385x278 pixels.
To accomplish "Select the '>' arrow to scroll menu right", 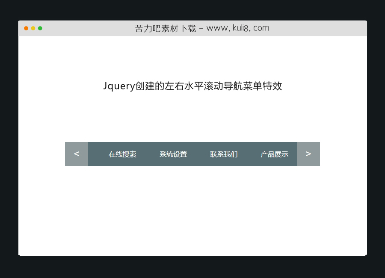I will point(308,154).
